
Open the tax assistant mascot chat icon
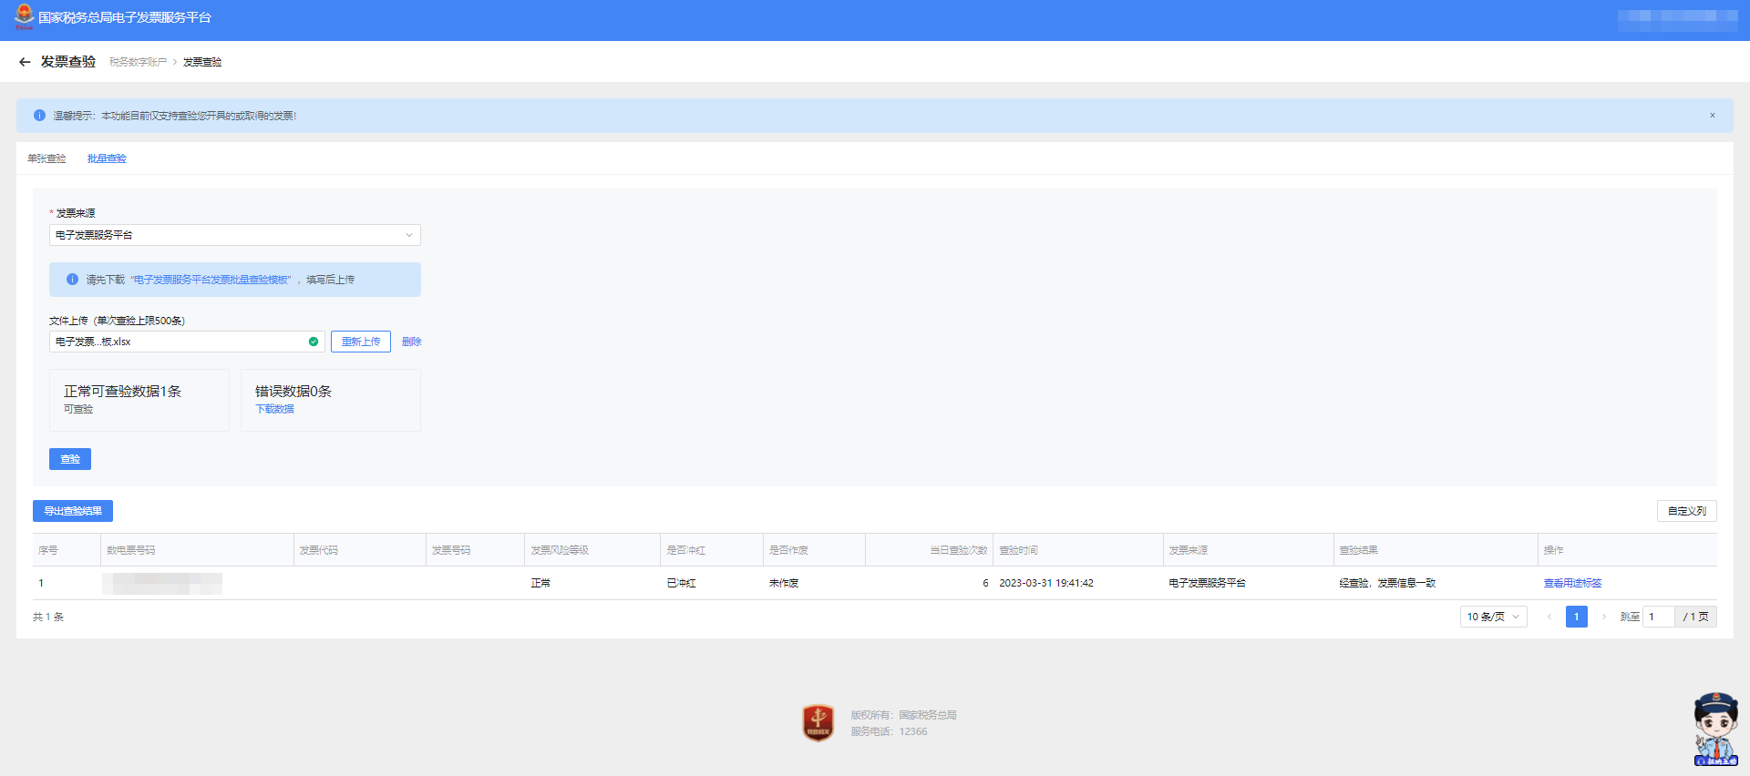pyautogui.click(x=1716, y=729)
